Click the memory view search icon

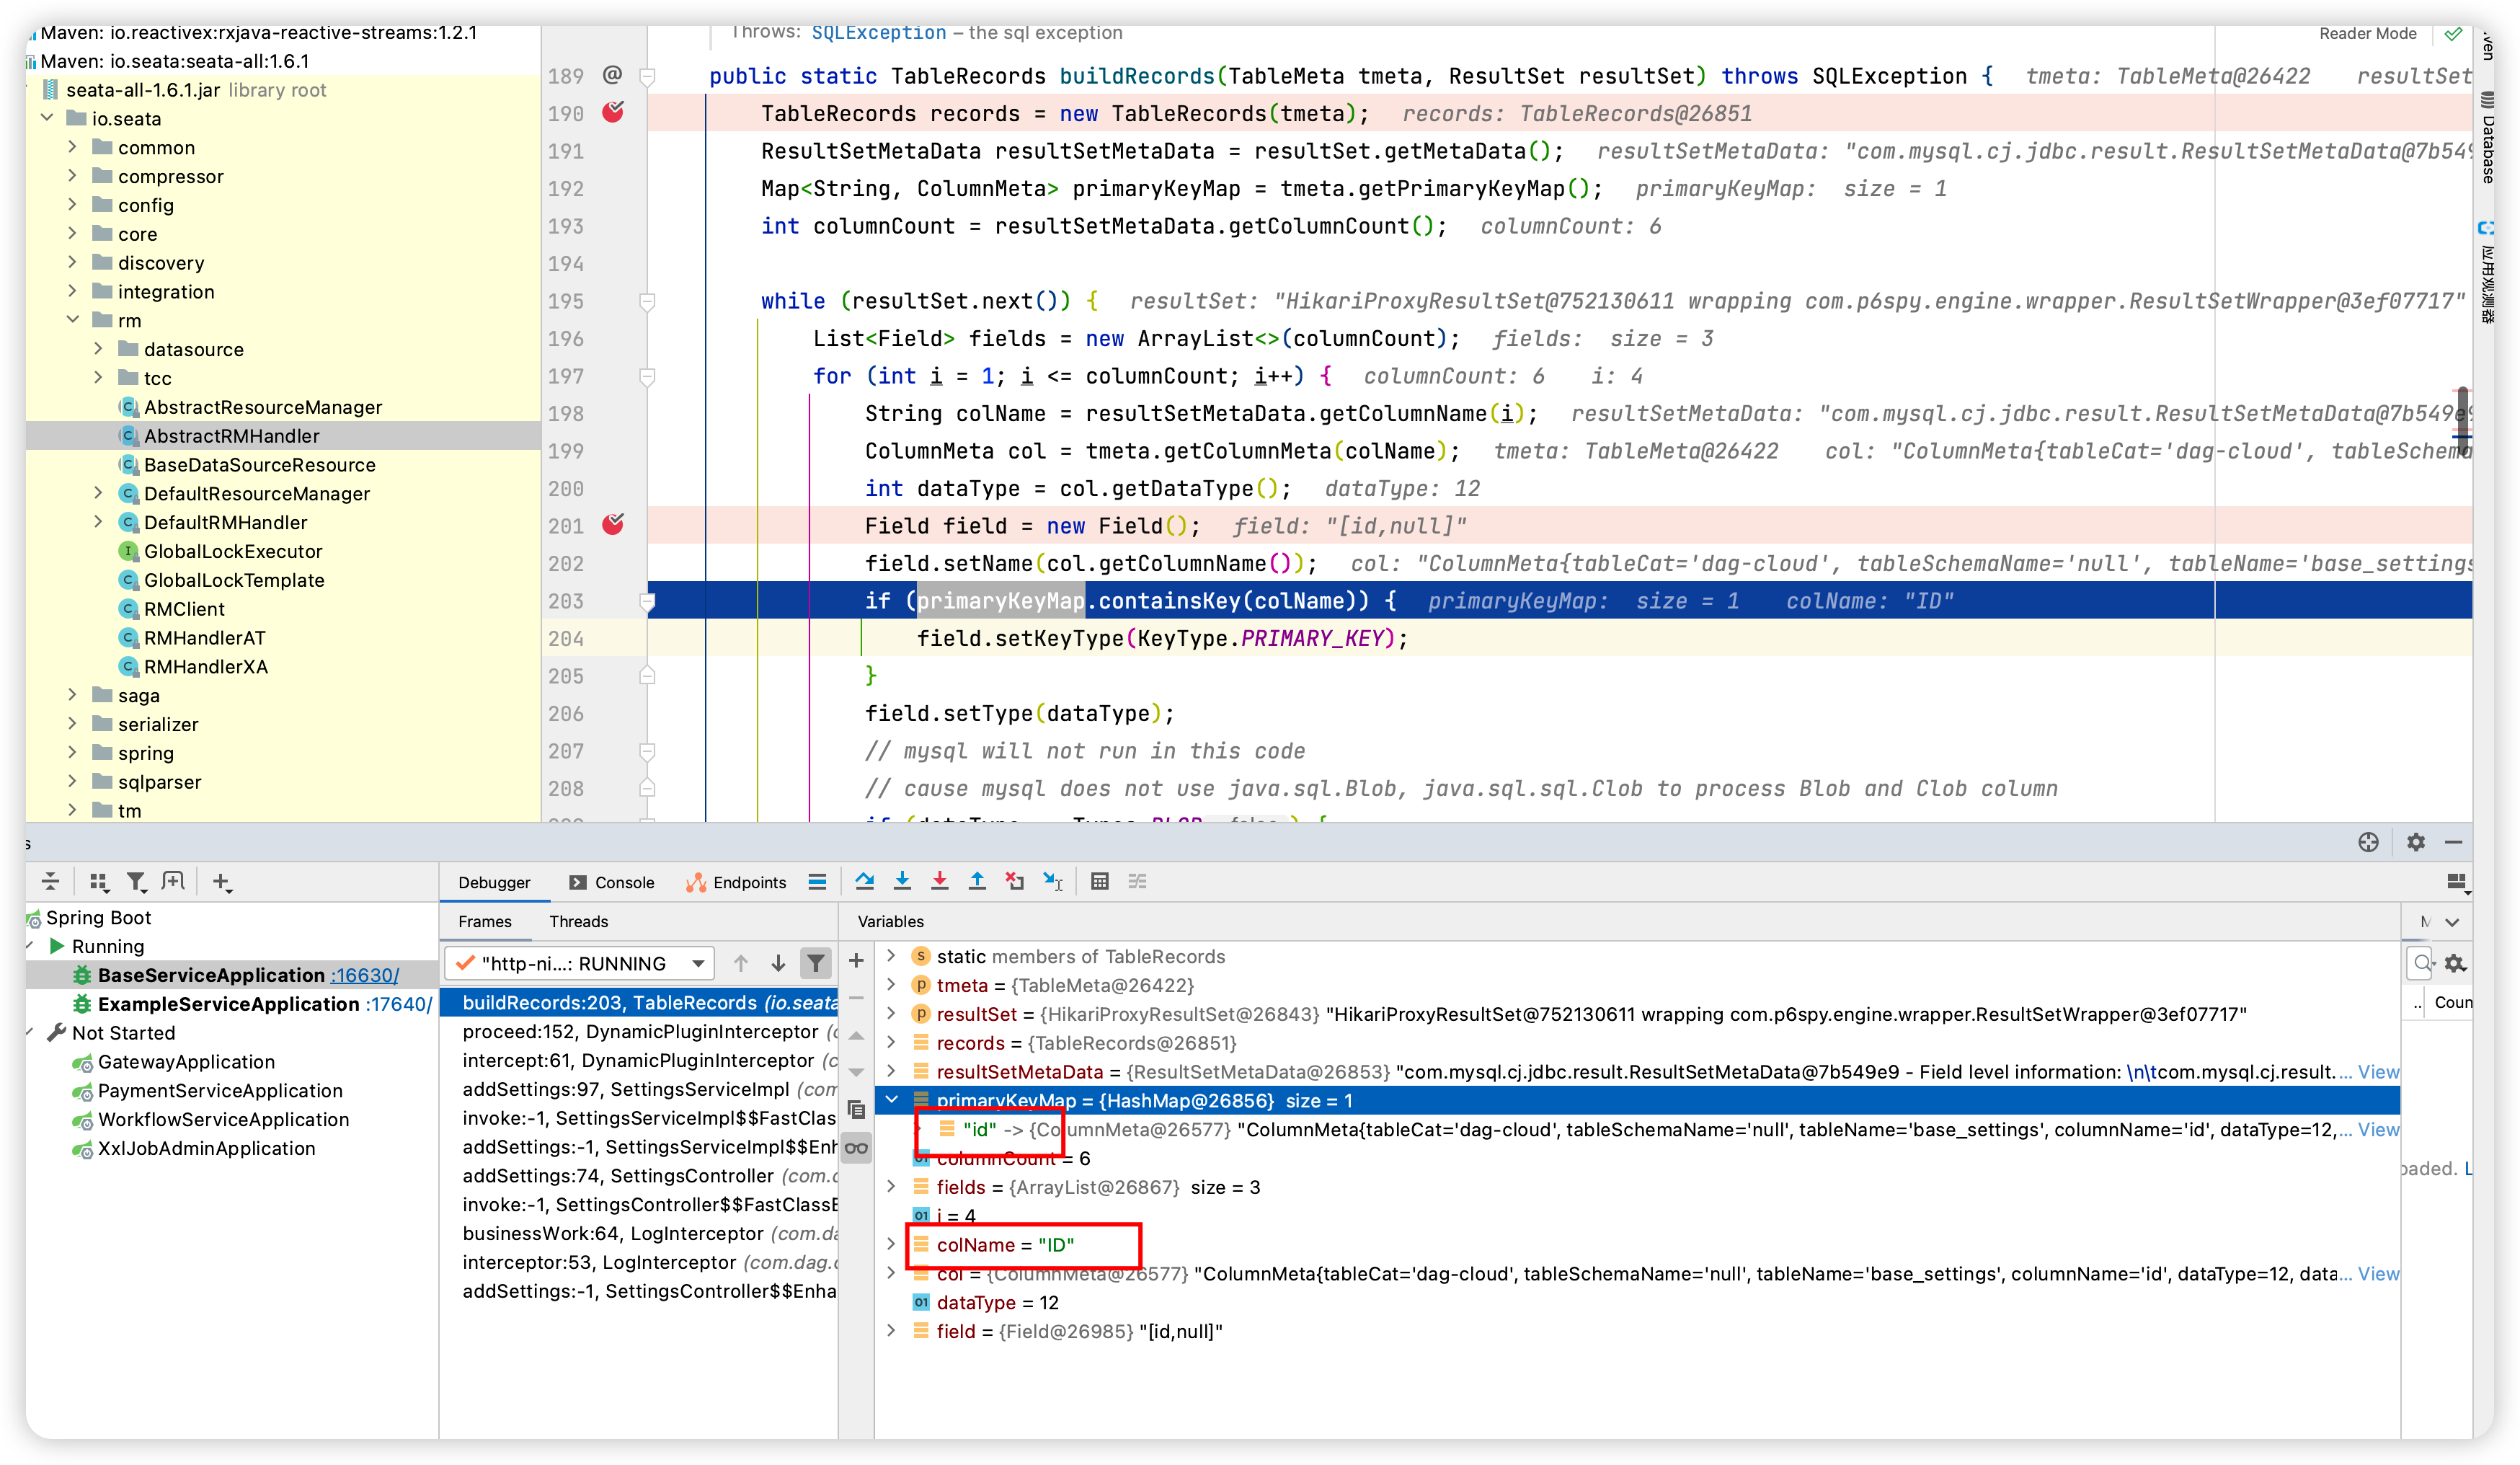[x=2421, y=963]
